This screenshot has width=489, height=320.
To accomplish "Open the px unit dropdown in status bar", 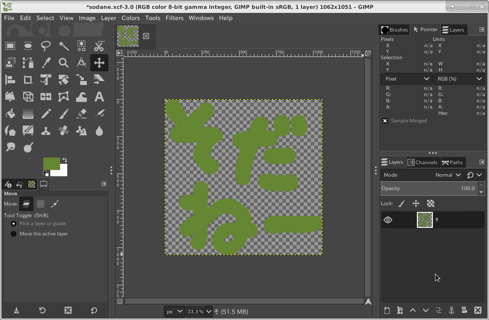I will pyautogui.click(x=174, y=311).
